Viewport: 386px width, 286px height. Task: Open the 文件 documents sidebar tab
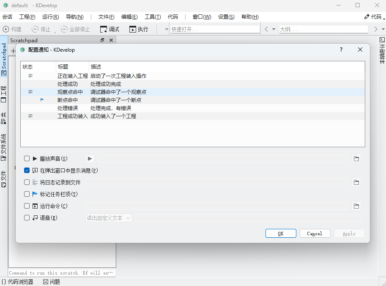[x=4, y=179]
